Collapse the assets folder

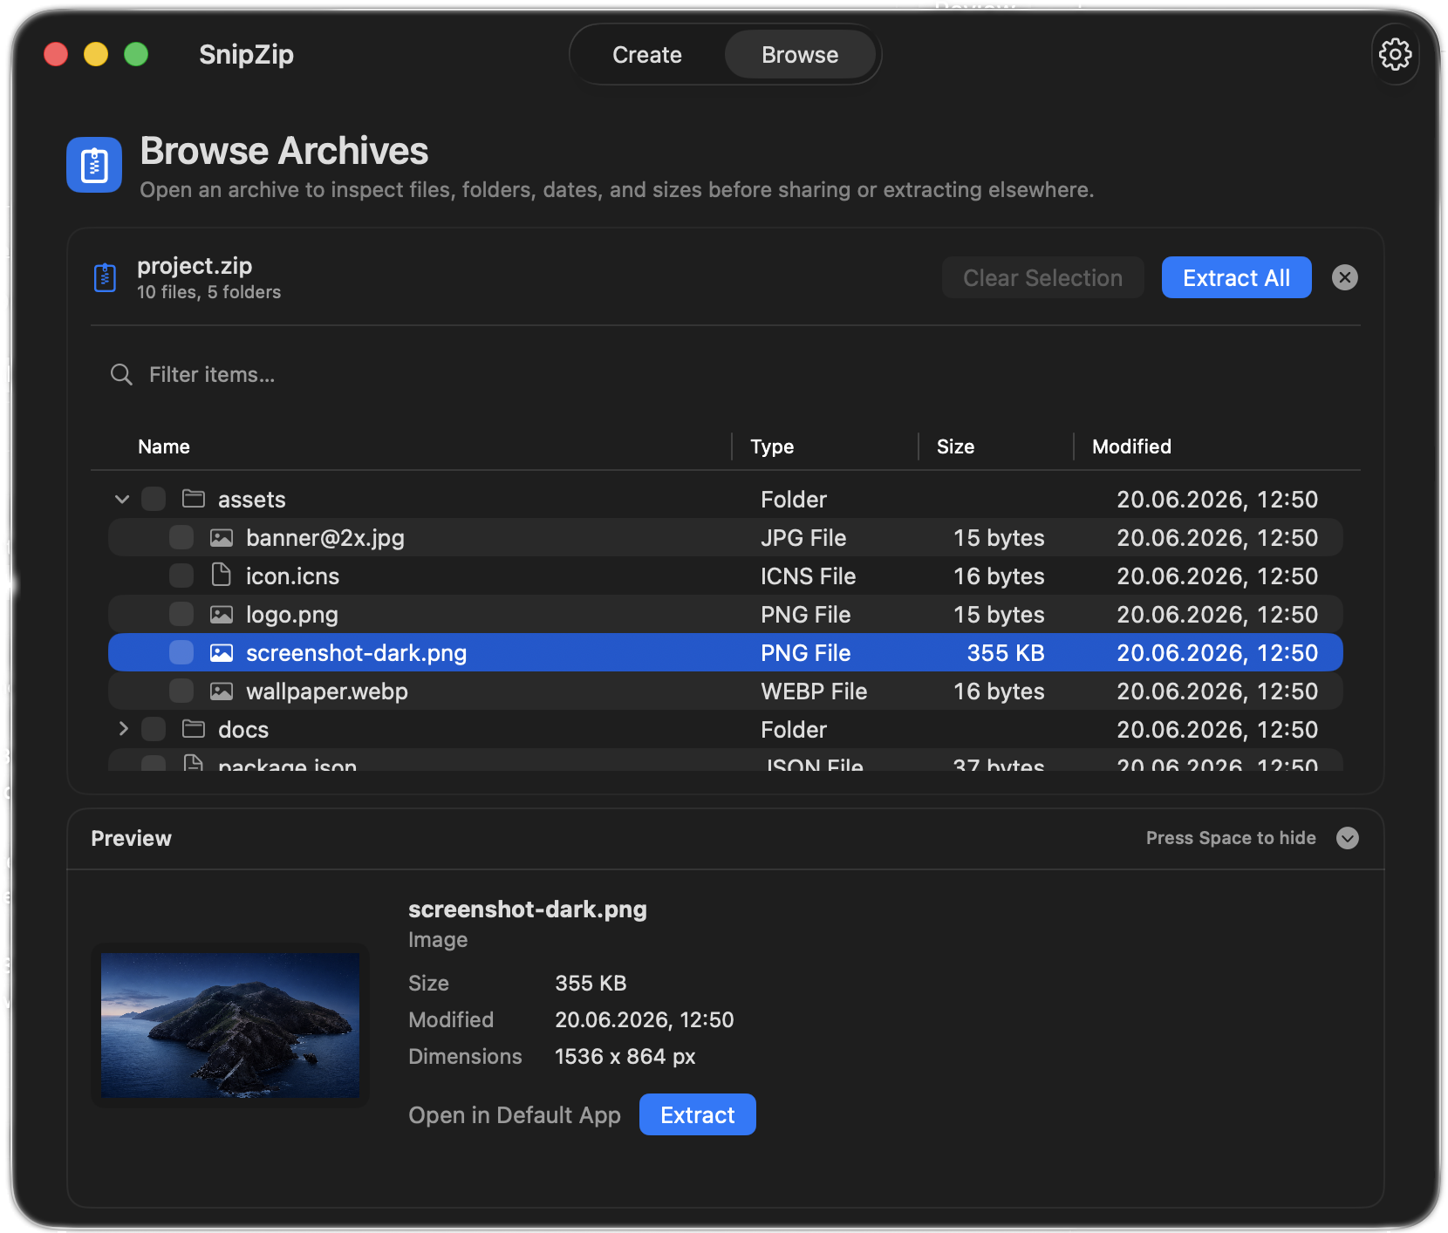click(x=122, y=500)
